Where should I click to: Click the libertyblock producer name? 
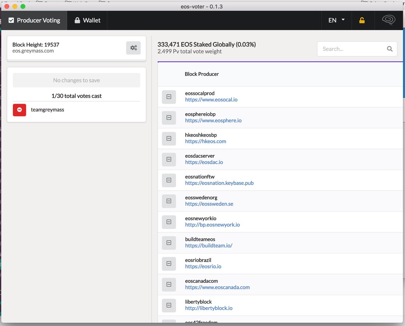tap(198, 302)
